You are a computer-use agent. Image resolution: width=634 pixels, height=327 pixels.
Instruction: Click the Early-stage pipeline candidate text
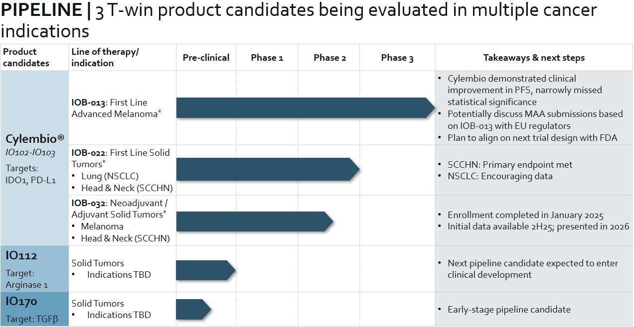[509, 310]
